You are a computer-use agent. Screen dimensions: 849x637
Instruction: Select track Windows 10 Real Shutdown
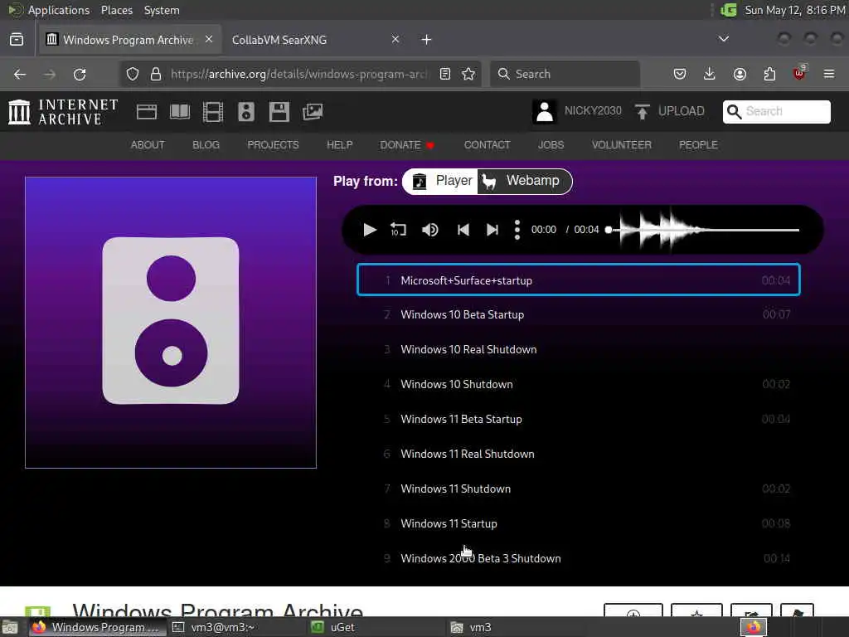[x=578, y=349]
